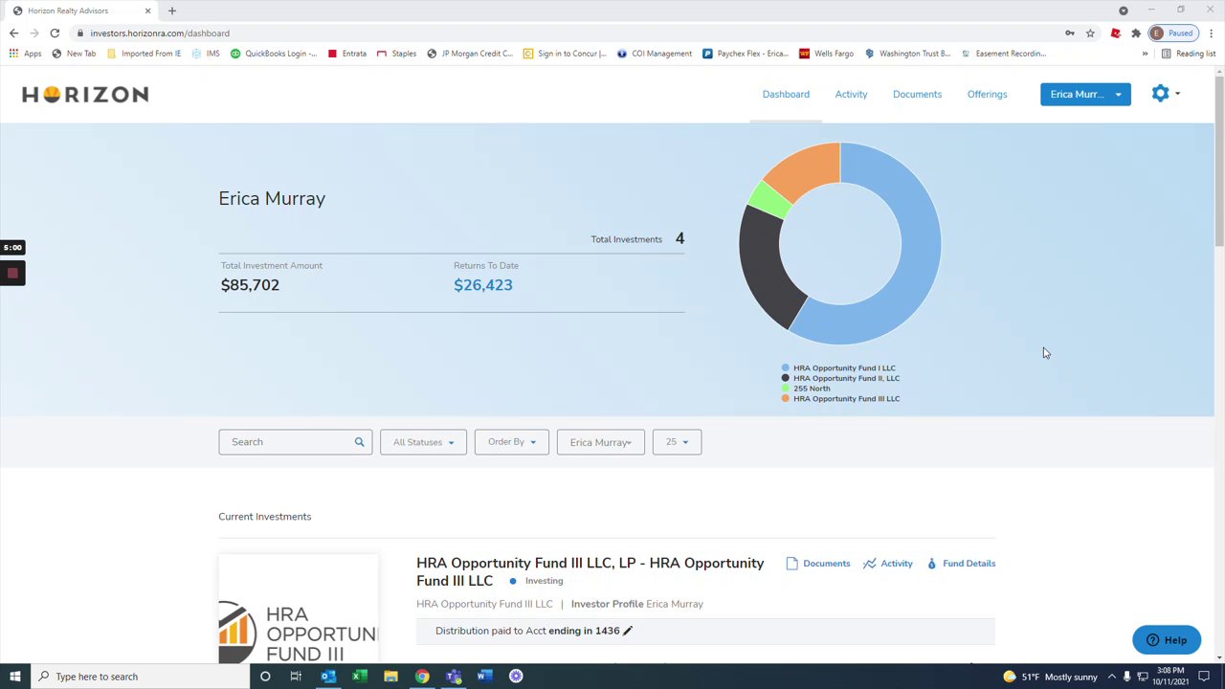Open the Documents nav tab
The image size is (1225, 689).
pos(917,94)
